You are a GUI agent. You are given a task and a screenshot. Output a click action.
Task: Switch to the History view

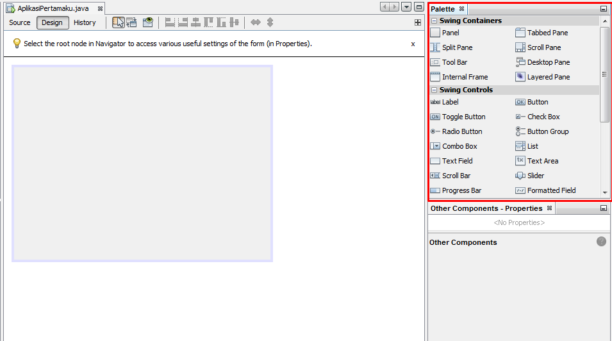85,22
